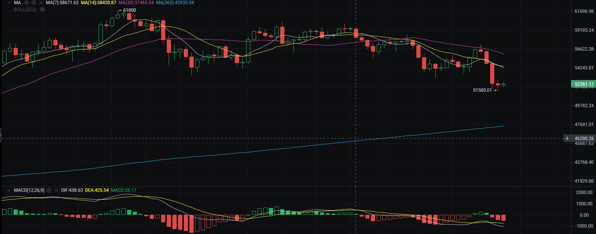
Task: Open MACD indicator settings hexagon icon
Action: pyautogui.click(x=49, y=190)
